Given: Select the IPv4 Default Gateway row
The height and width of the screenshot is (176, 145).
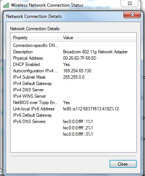Looking at the screenshot, I should click(74, 84).
